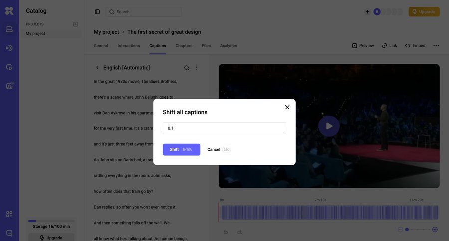Viewport: 449px width, 241px height.
Task: Click the redo arrow below timeline
Action: (x=239, y=232)
